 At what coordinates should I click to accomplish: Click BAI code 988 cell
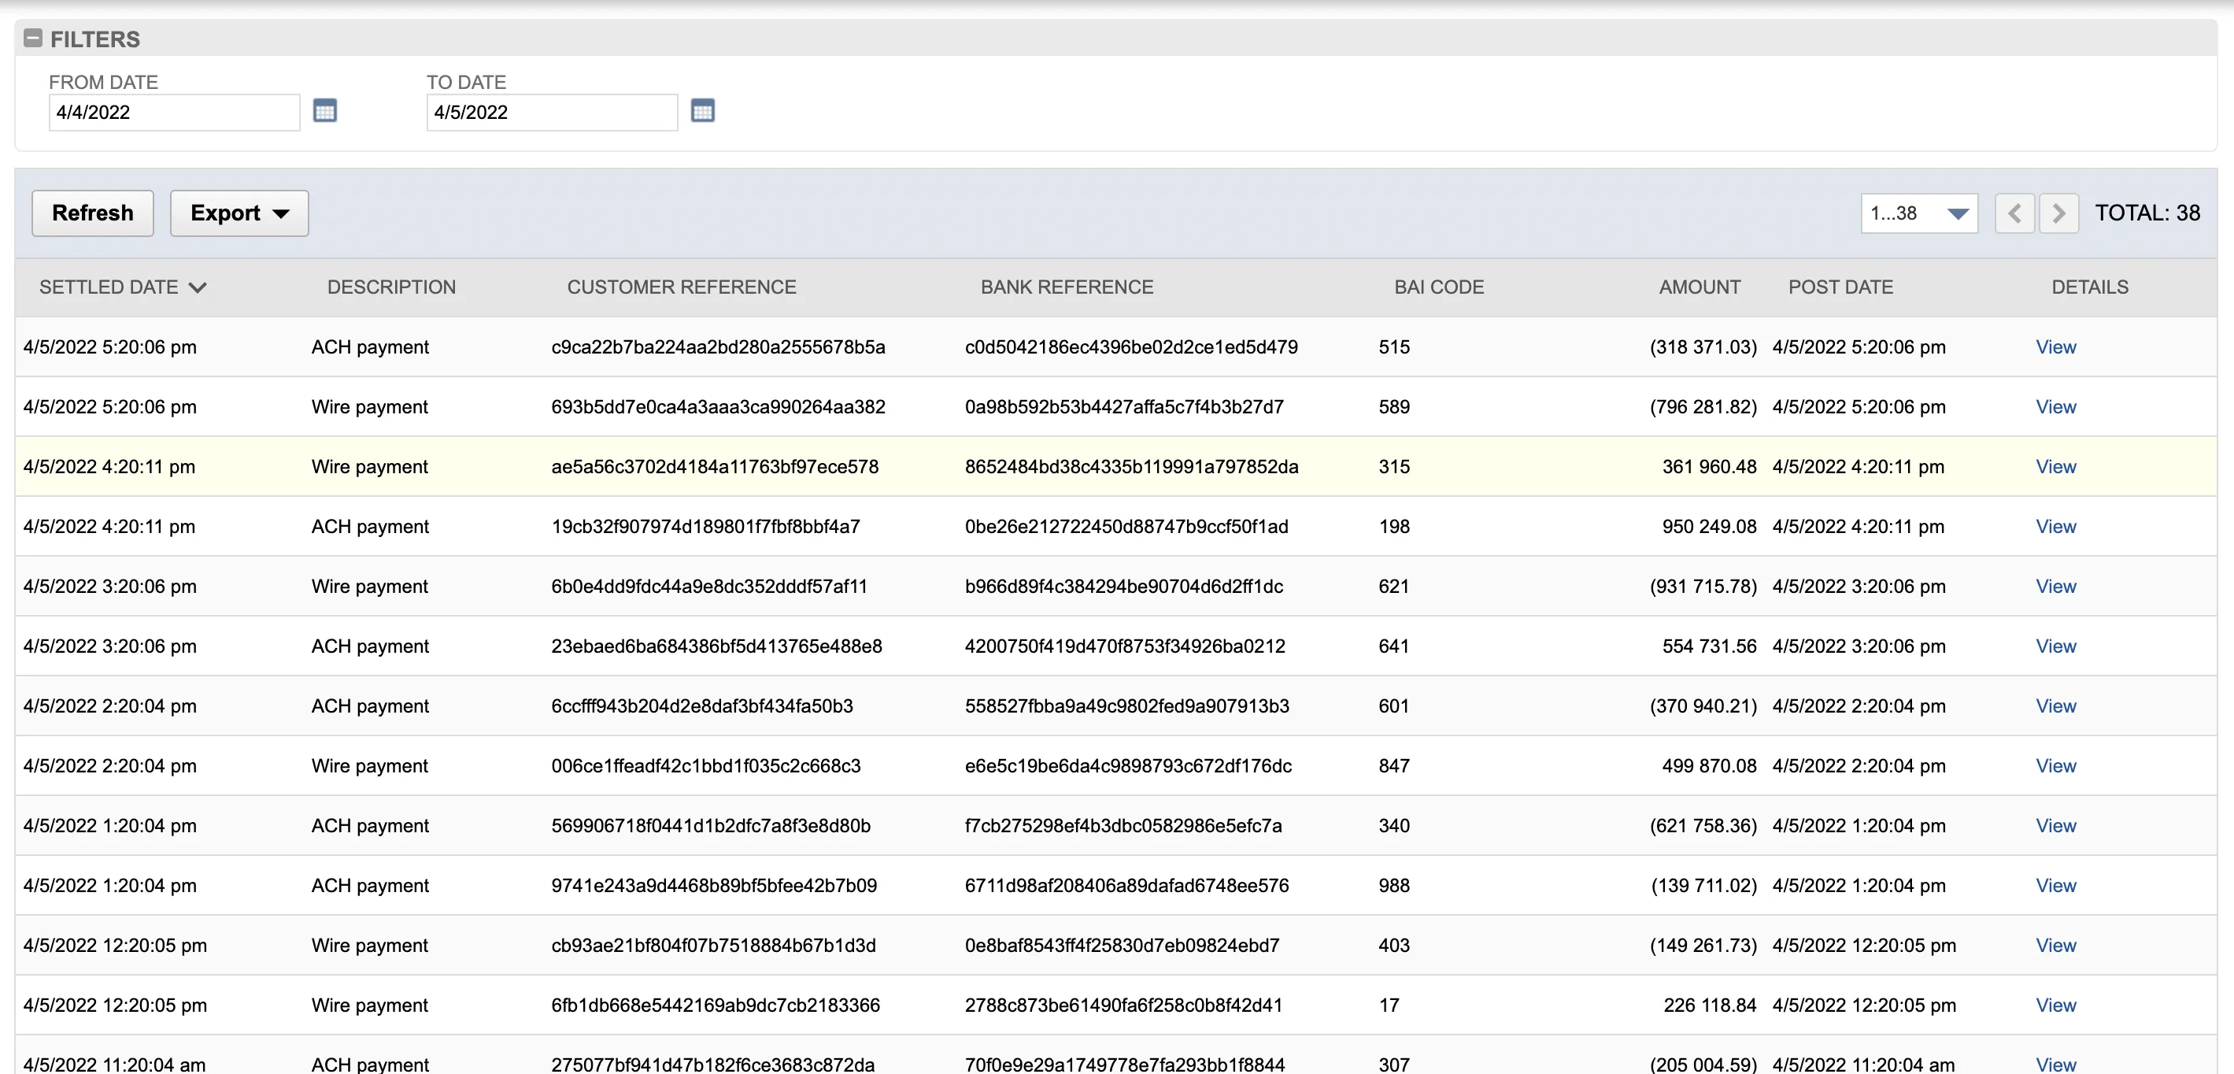pyautogui.click(x=1393, y=886)
